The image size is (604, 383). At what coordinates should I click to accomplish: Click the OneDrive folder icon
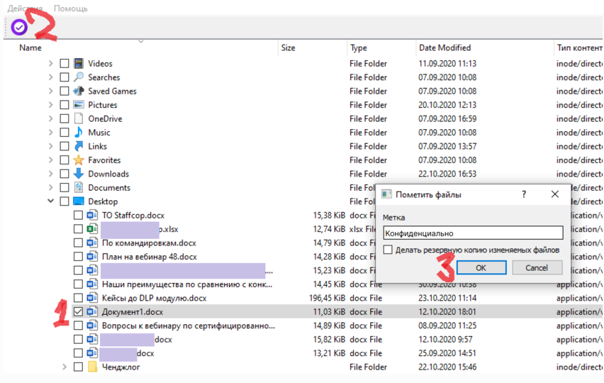[79, 118]
